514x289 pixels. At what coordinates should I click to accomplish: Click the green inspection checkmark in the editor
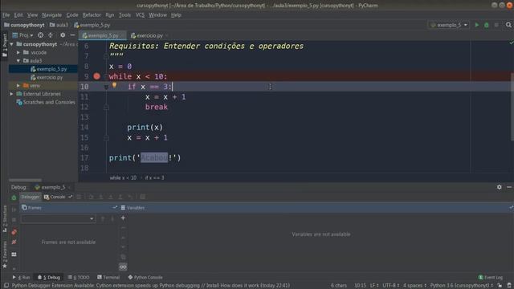point(511,43)
